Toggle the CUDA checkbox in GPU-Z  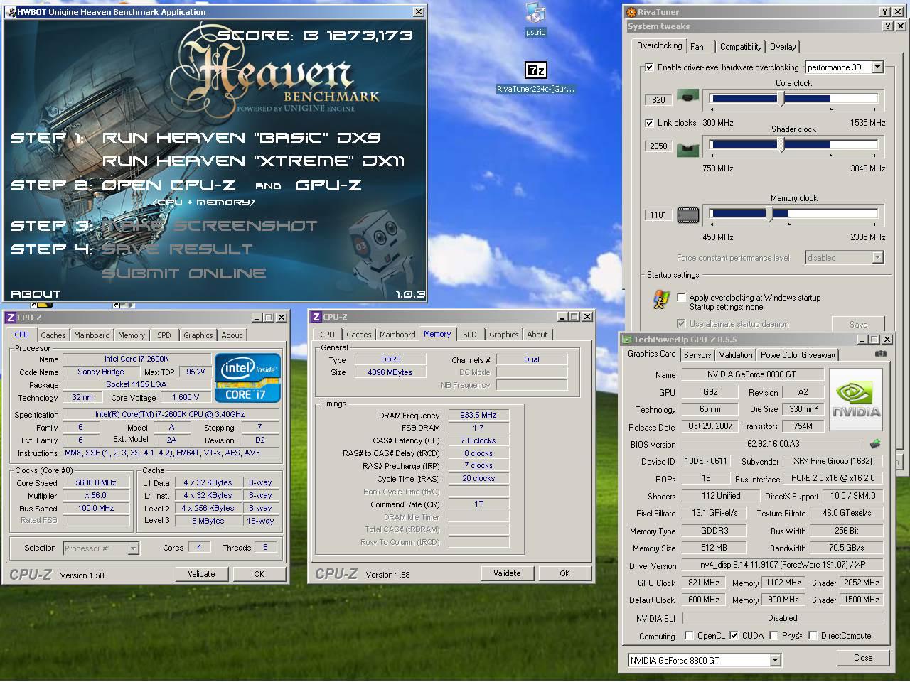tap(734, 636)
